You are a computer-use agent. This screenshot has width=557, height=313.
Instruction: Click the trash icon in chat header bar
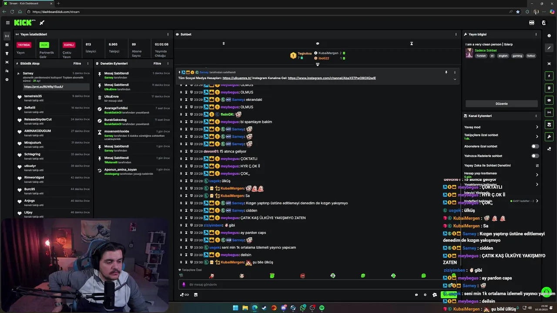coord(224,43)
